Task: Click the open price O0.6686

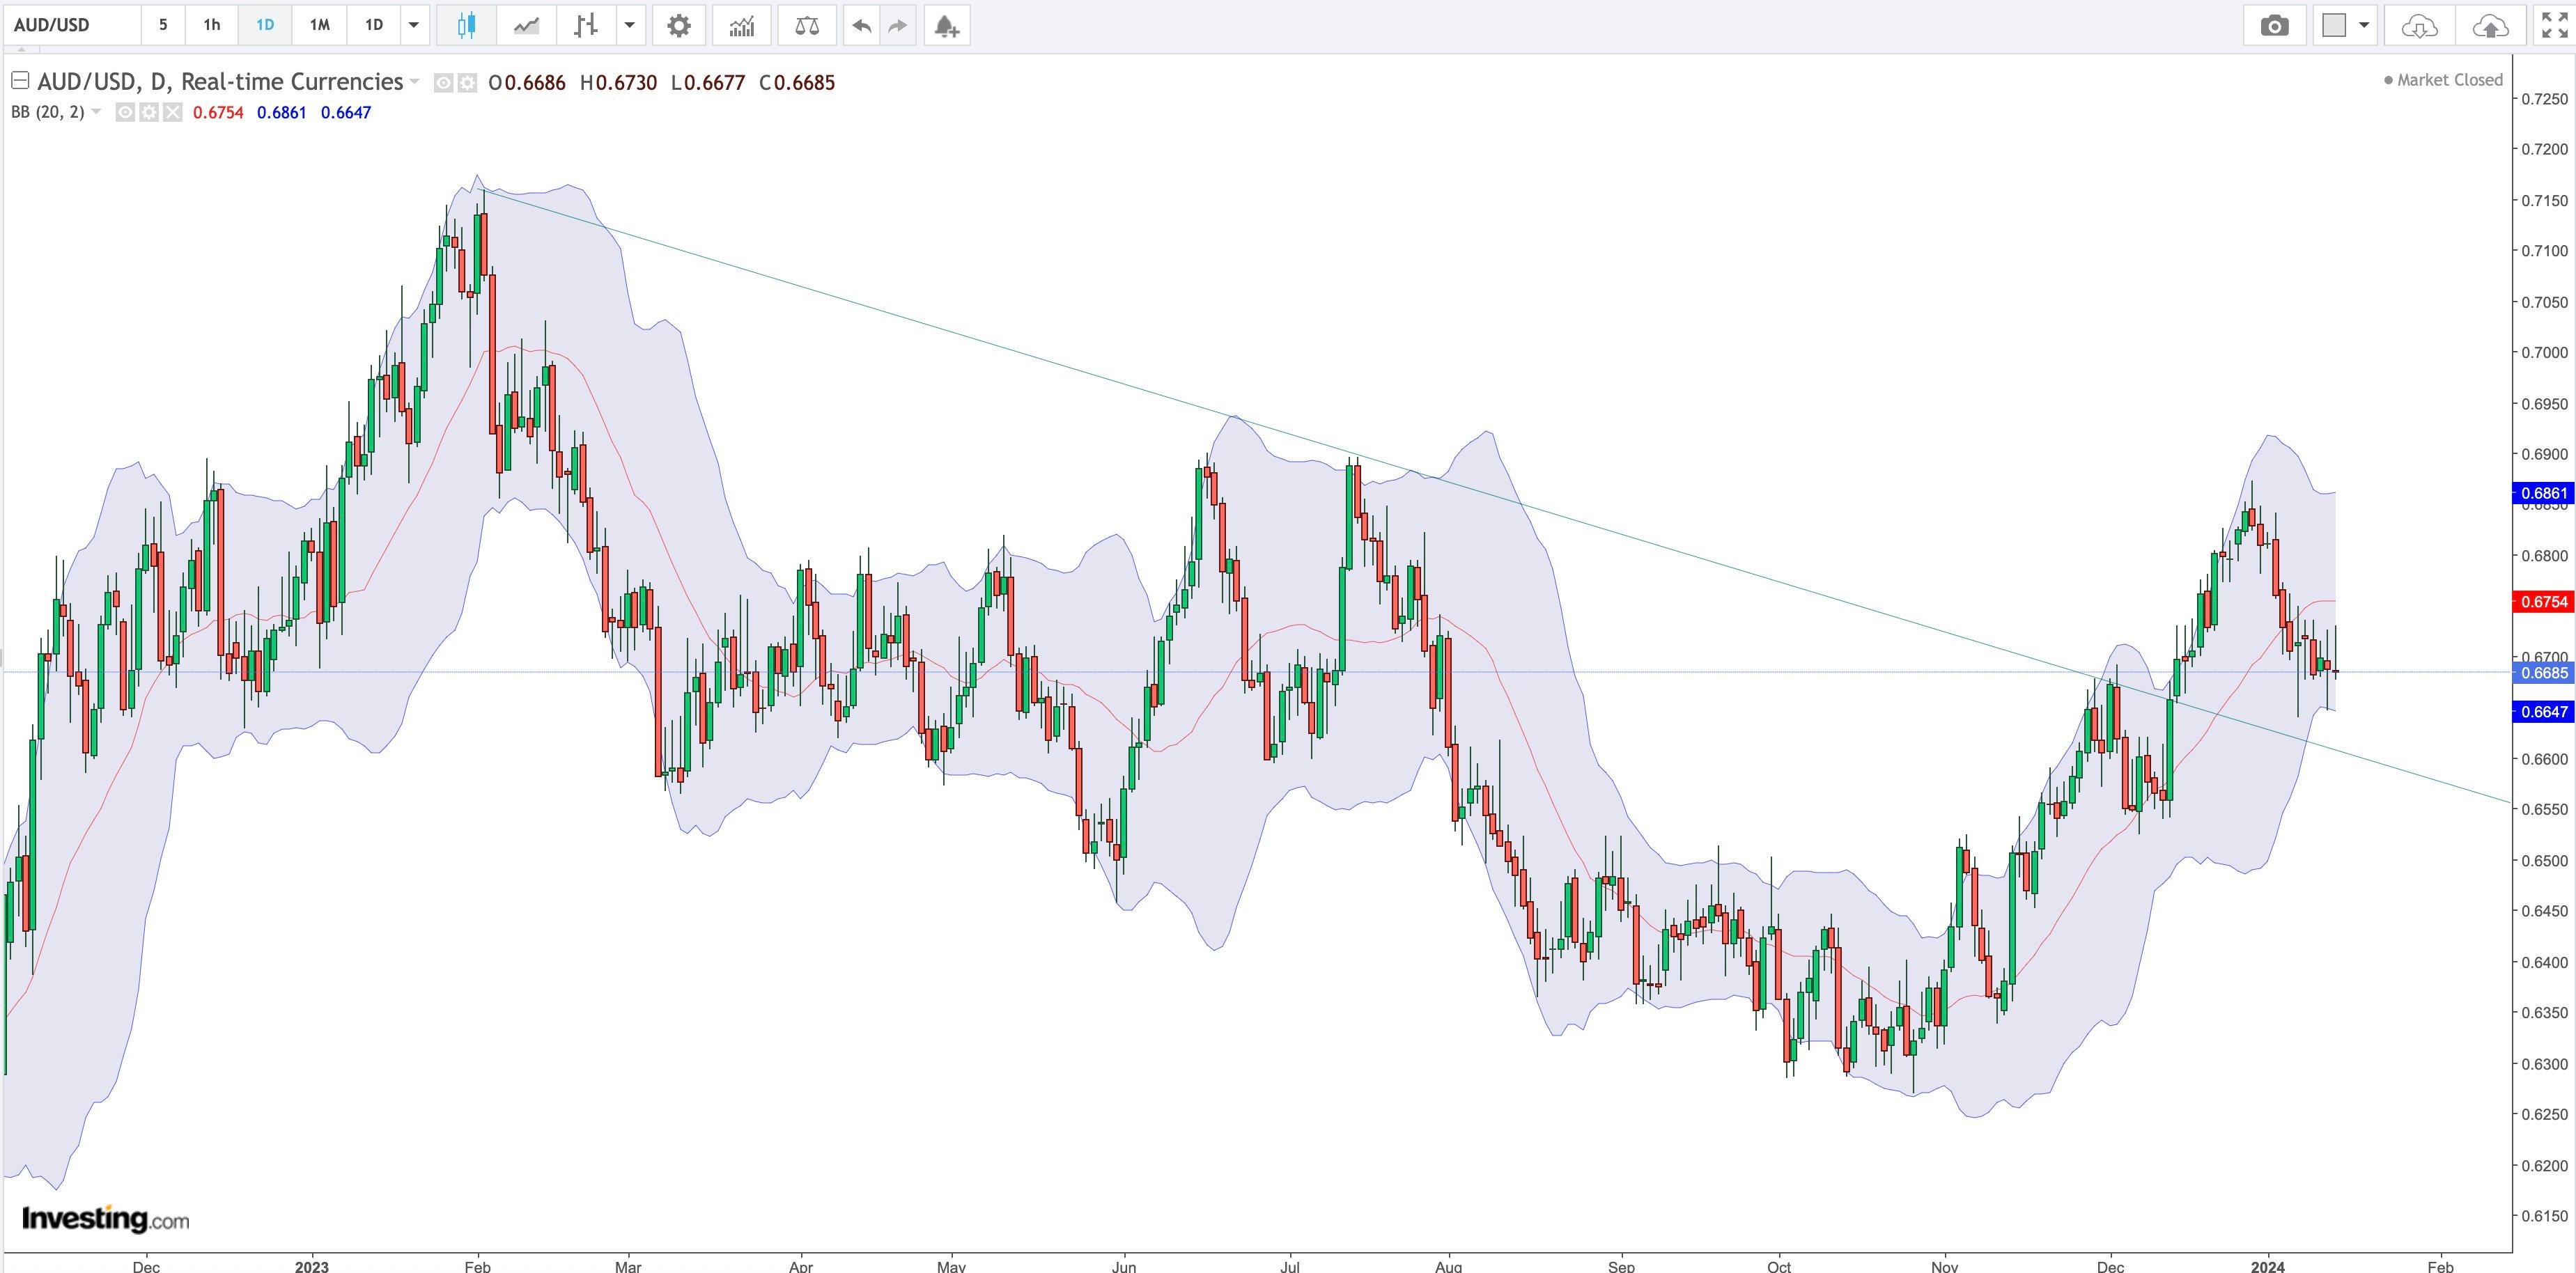Action: coord(527,83)
